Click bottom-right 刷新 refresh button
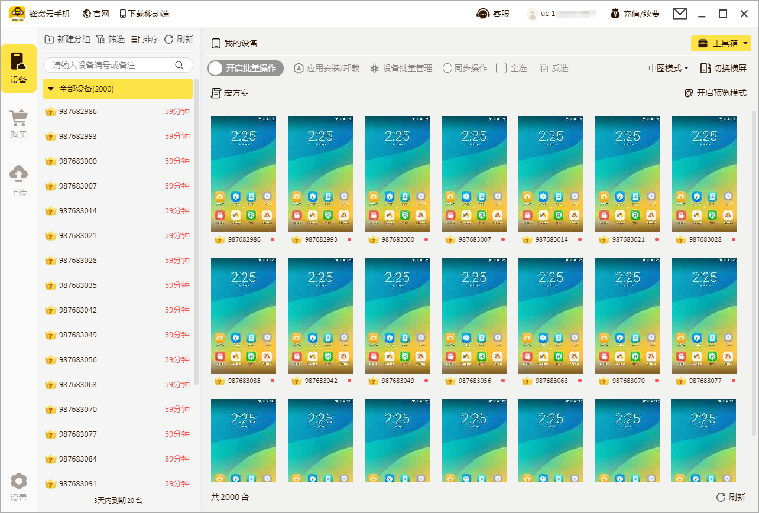 click(x=731, y=497)
